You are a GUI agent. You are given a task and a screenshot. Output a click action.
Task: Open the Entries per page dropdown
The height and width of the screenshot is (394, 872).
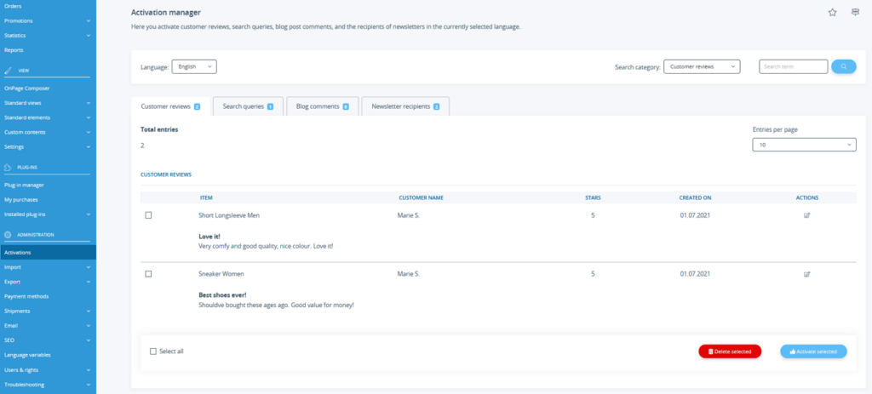click(x=804, y=146)
